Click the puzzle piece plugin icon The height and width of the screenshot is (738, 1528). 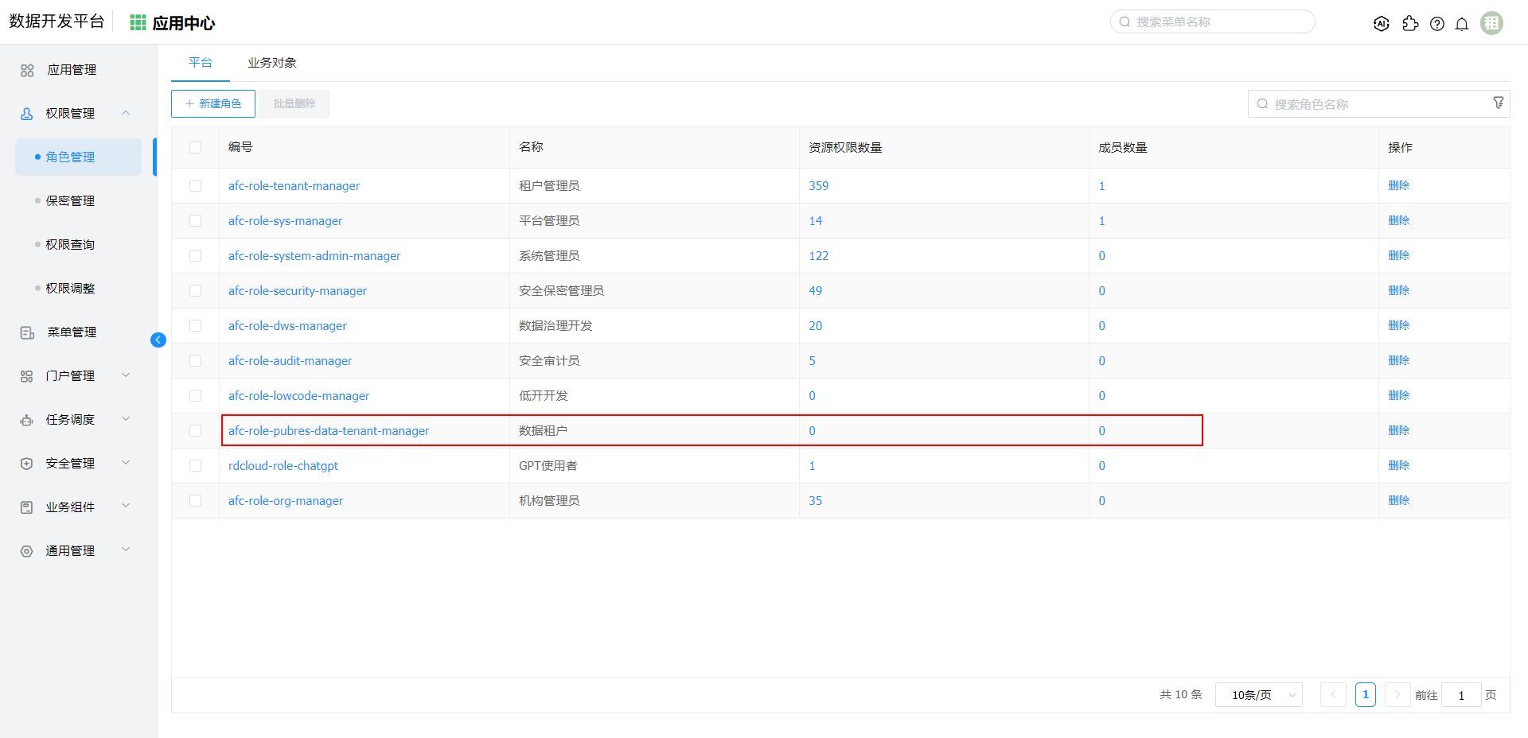(x=1410, y=24)
